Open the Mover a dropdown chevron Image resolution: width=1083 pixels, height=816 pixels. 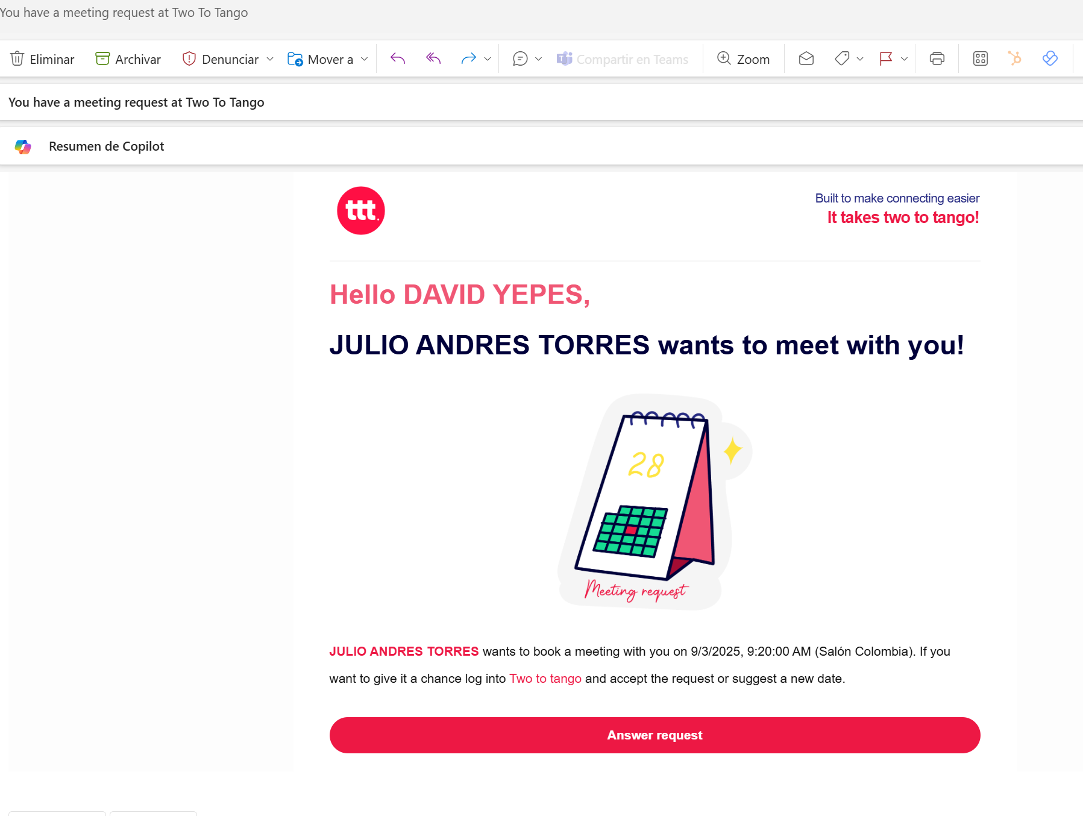[364, 59]
